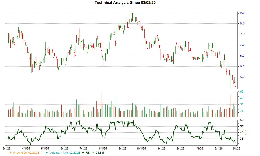Click the teal Volume legend dash icon
The width and height of the screenshot is (260, 156).
click(x=46, y=153)
